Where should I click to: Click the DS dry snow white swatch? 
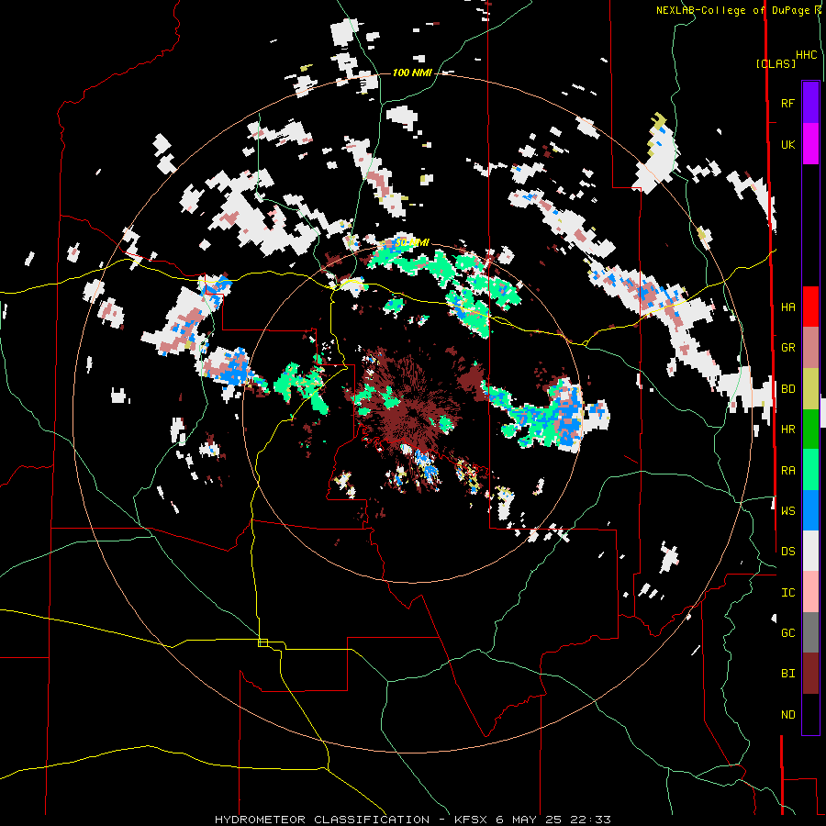click(810, 551)
